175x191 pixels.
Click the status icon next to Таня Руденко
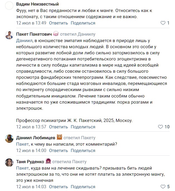pyautogui.click(x=48, y=161)
